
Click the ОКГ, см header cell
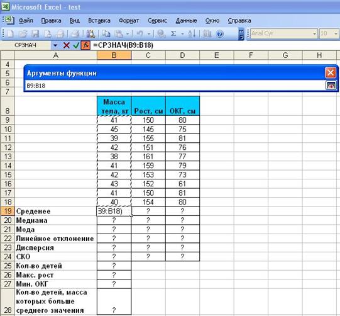[182, 106]
